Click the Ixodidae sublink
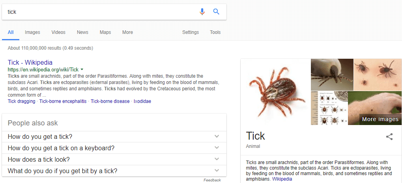402x183 pixels. [142, 101]
